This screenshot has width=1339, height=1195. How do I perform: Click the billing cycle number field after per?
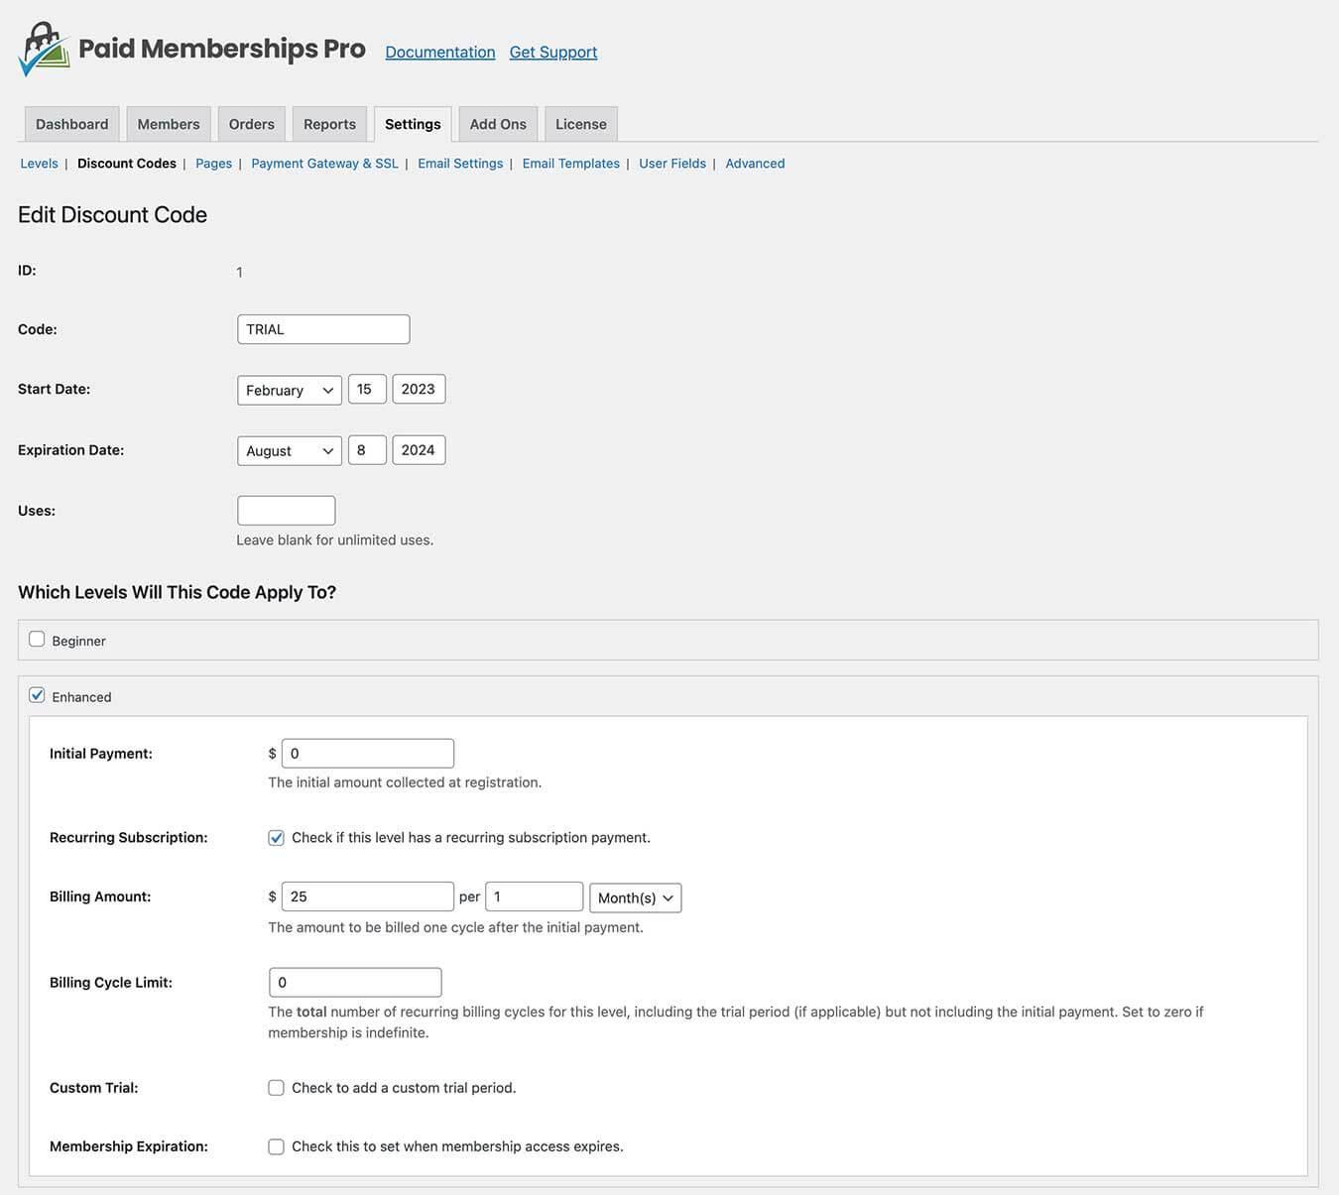pos(535,896)
